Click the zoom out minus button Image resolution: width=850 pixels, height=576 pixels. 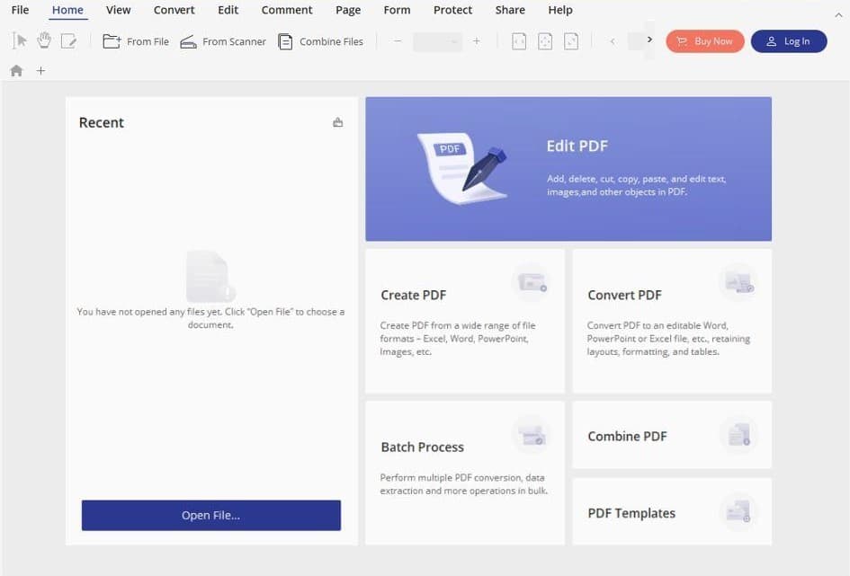pos(398,41)
